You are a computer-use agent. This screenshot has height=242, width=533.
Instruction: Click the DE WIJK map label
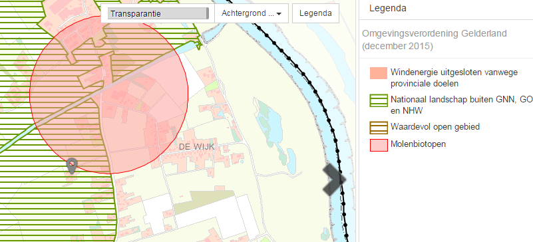point(197,147)
